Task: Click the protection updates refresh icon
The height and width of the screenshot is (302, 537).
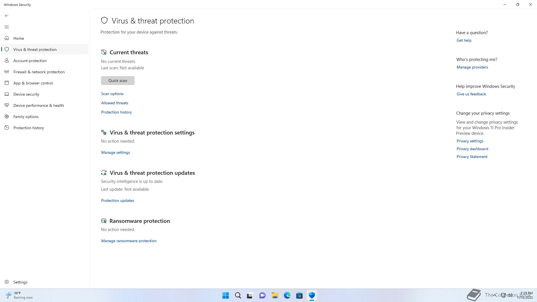Action: tap(104, 173)
